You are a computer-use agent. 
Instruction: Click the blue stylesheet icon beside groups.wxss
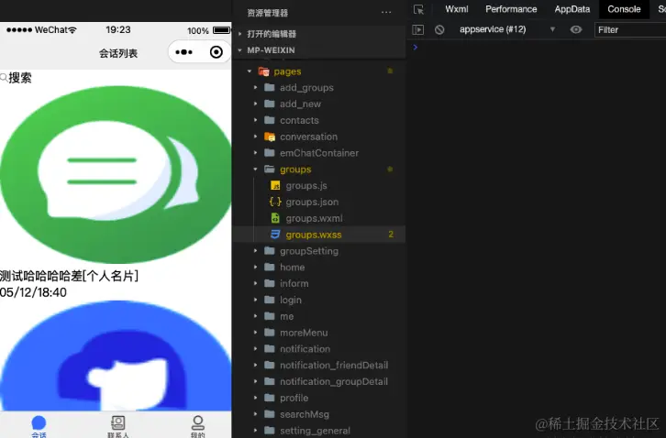pos(275,235)
